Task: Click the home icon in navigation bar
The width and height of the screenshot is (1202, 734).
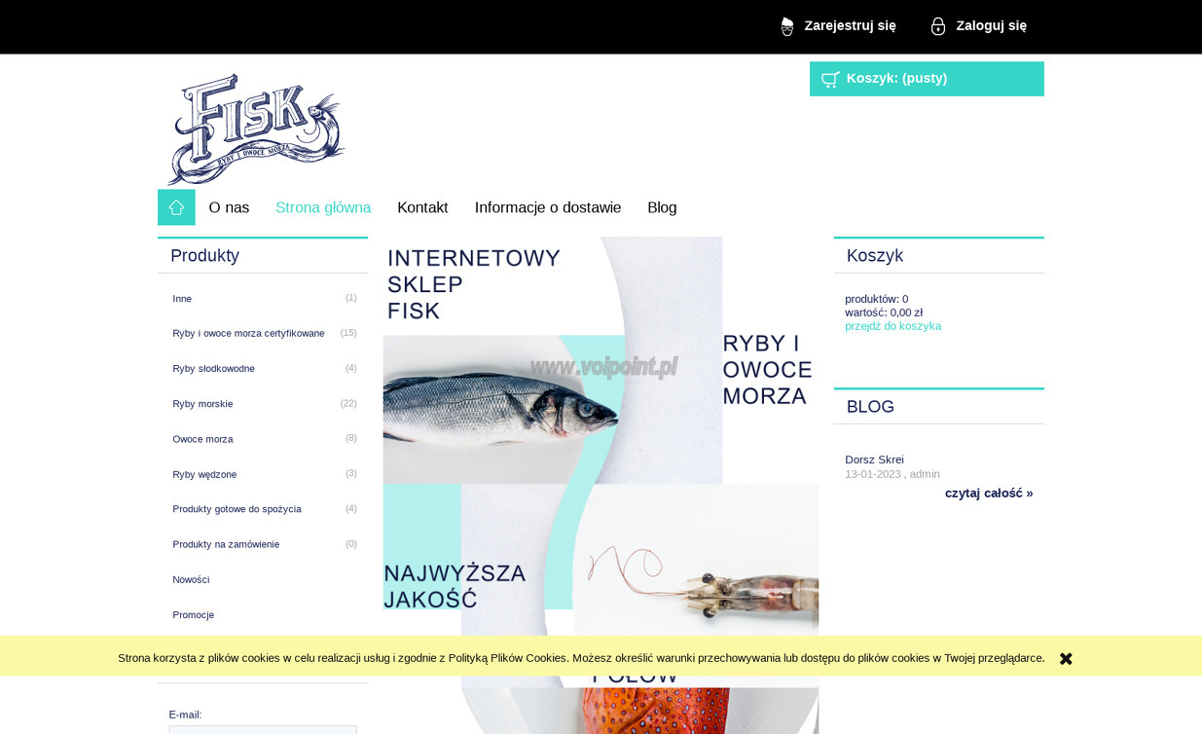Action: point(176,207)
